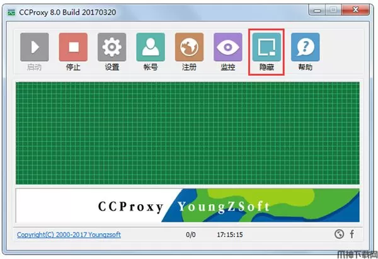The width and height of the screenshot is (378, 259).
Task: Close the CCProxy window
Action: tap(355, 10)
